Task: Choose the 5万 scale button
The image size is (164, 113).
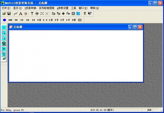Action: 39,20
